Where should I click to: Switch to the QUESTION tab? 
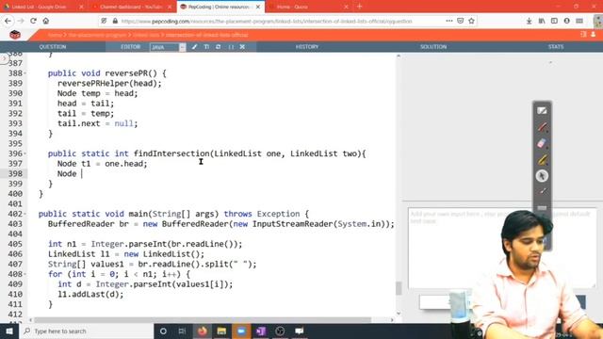tap(53, 46)
